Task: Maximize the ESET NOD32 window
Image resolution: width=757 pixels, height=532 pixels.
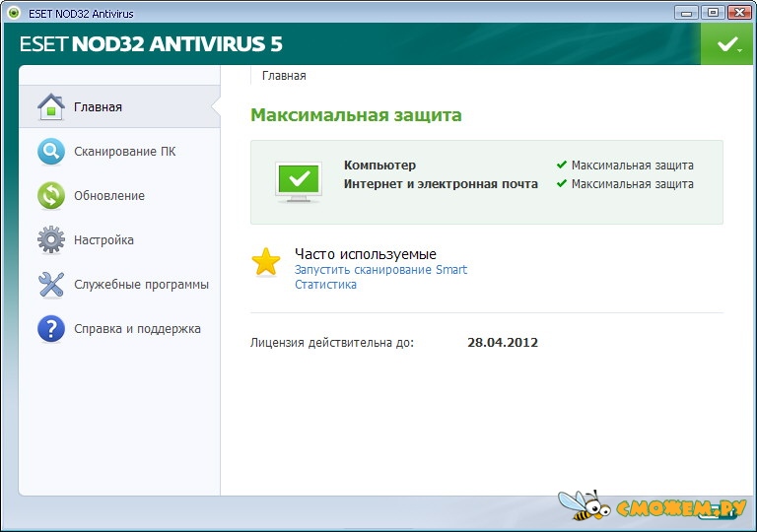Action: [713, 12]
